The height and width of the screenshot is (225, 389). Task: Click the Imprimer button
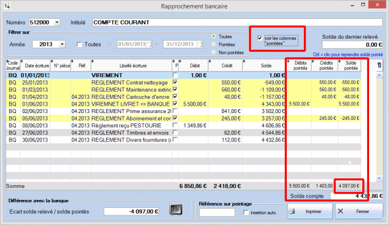coord(310,211)
